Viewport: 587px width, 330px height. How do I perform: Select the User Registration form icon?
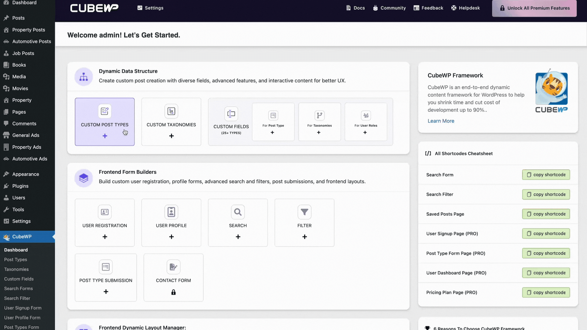click(105, 211)
